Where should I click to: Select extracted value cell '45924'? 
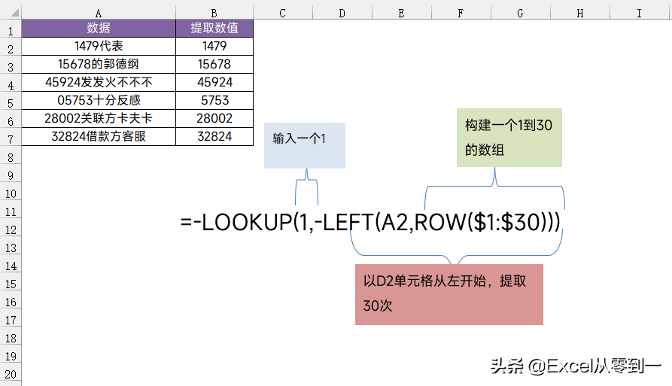214,82
